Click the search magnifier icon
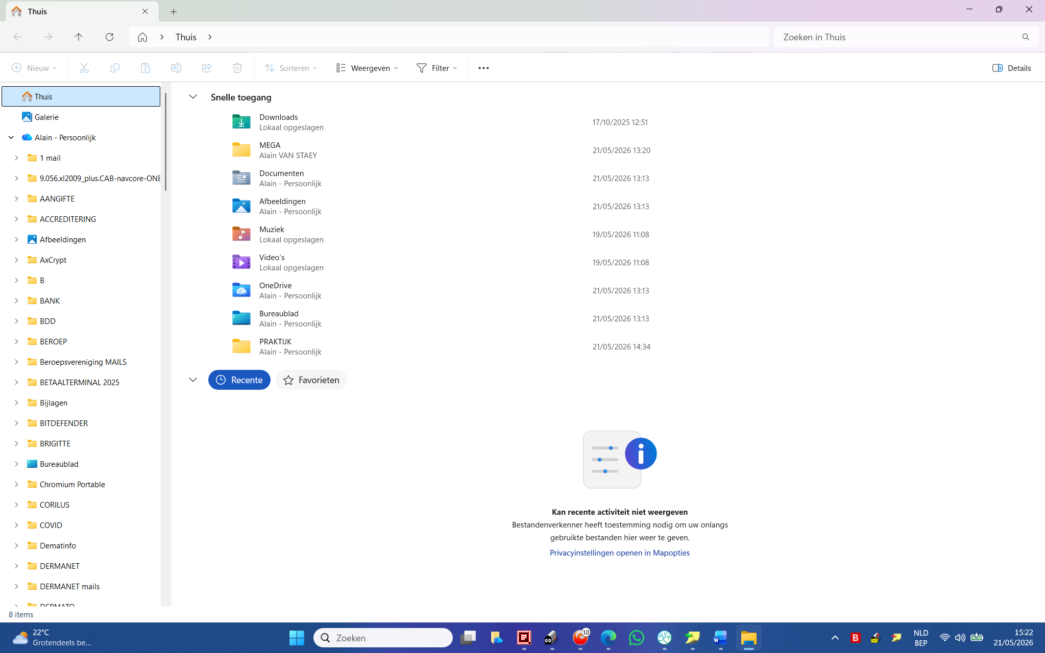The width and height of the screenshot is (1045, 653). click(x=1026, y=37)
